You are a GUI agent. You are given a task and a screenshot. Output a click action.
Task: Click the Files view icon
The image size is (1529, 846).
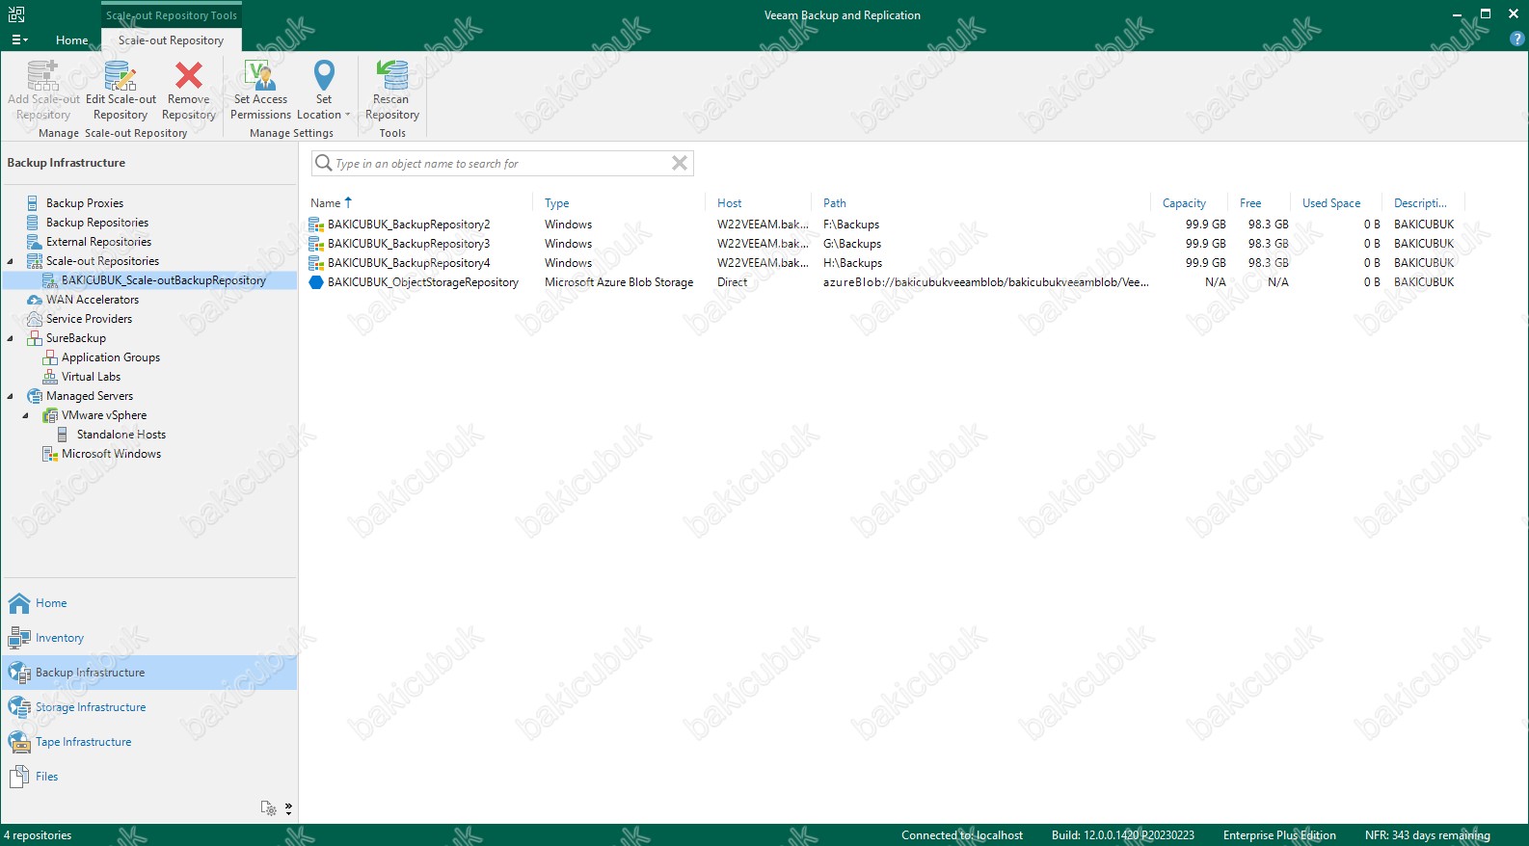(x=19, y=777)
